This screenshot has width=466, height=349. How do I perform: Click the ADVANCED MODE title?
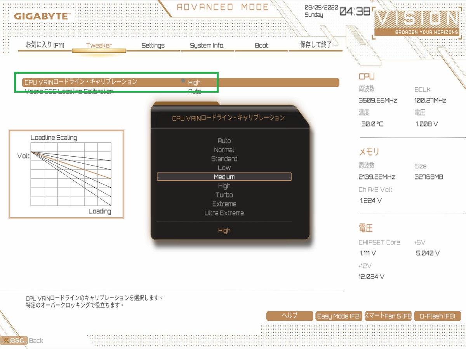tap(223, 7)
